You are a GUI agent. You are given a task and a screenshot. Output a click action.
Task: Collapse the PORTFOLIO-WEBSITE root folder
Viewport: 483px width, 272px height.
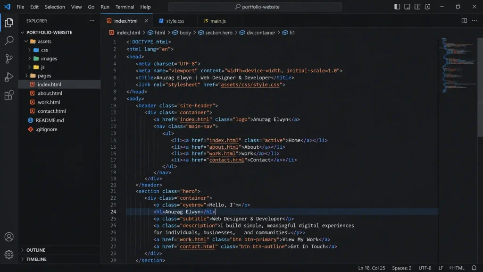point(22,33)
